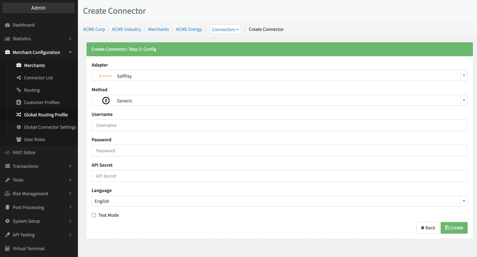Open Global Routing Profile in sidebar
477x257 pixels.
coord(45,115)
